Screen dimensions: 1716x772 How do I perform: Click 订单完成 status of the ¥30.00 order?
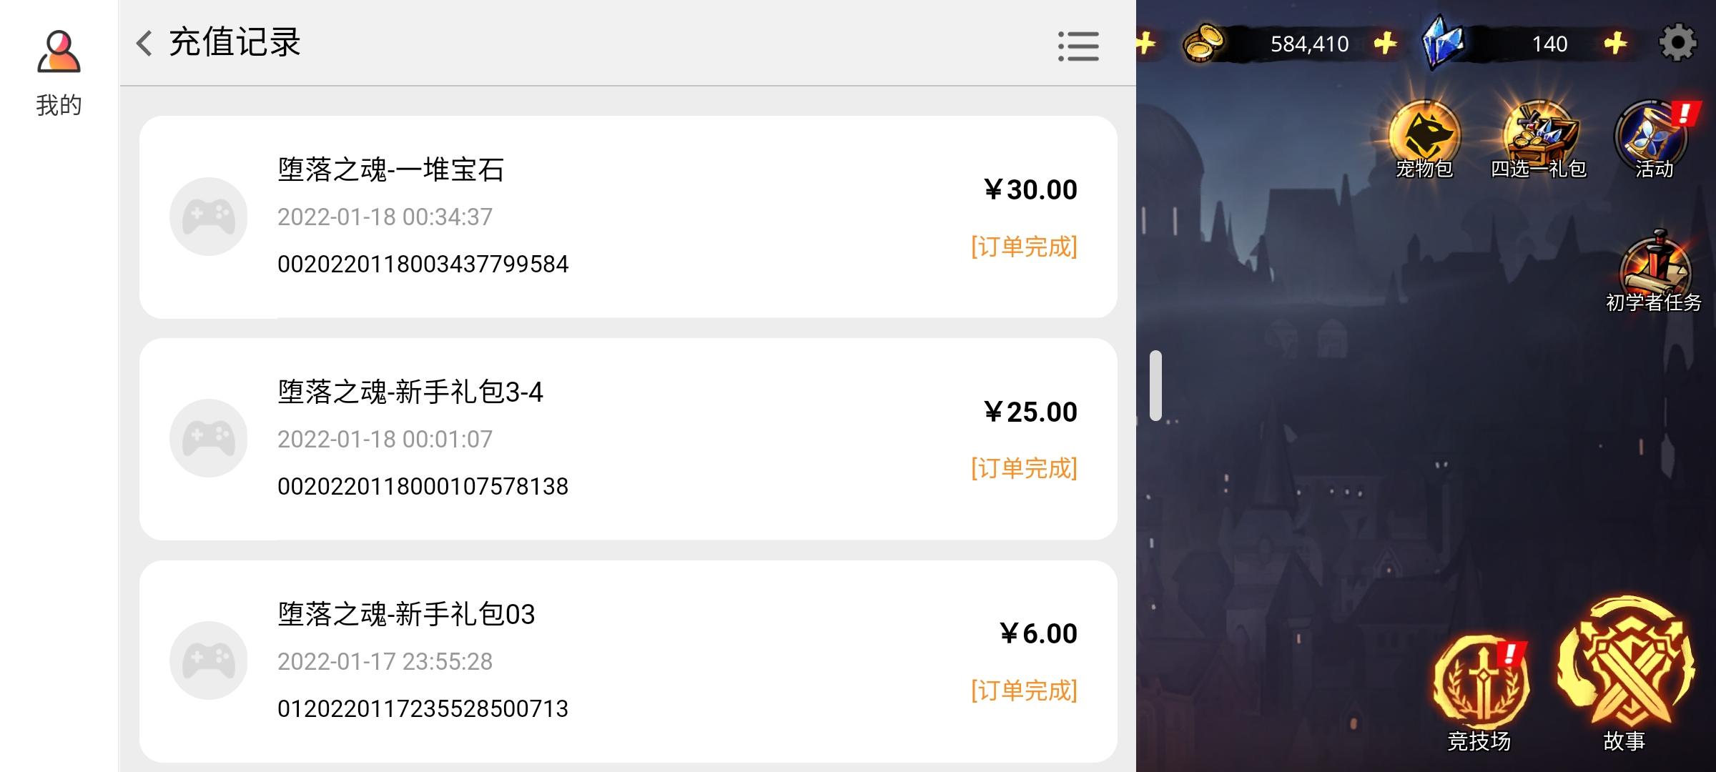[x=1024, y=247]
